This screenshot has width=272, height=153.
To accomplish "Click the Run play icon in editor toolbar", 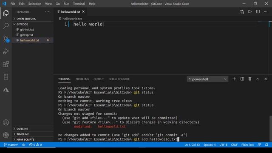I will 250,11.
